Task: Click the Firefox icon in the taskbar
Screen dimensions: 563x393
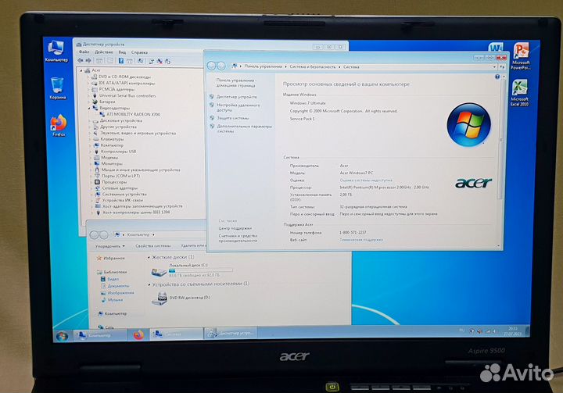Action: 139,334
